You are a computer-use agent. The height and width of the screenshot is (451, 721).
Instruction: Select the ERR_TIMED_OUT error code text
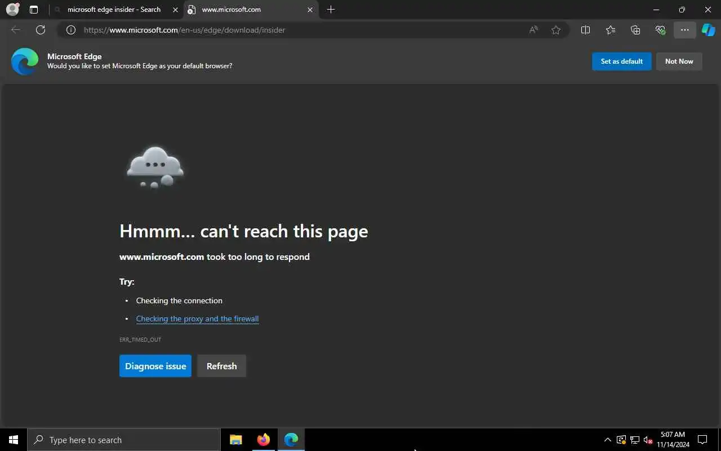pos(140,339)
